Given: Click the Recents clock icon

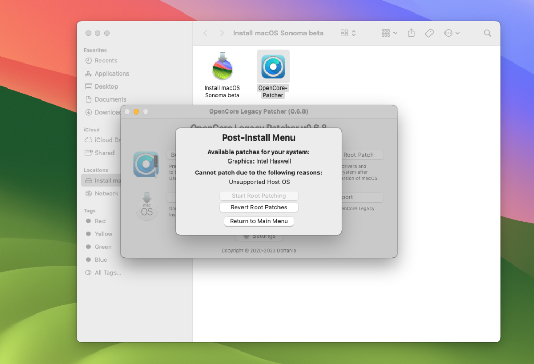Looking at the screenshot, I should (88, 60).
